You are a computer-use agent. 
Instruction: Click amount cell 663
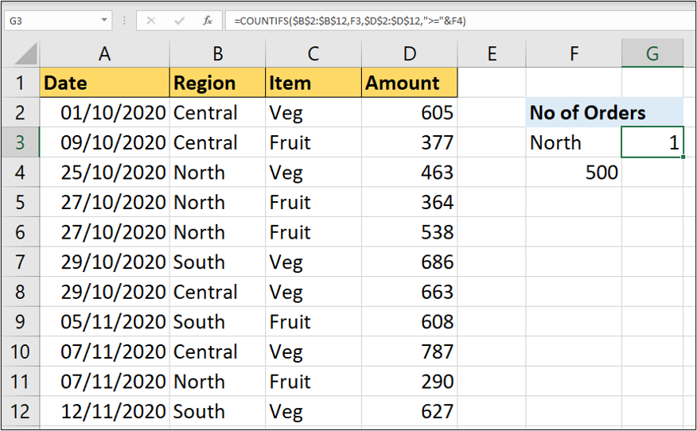point(410,292)
